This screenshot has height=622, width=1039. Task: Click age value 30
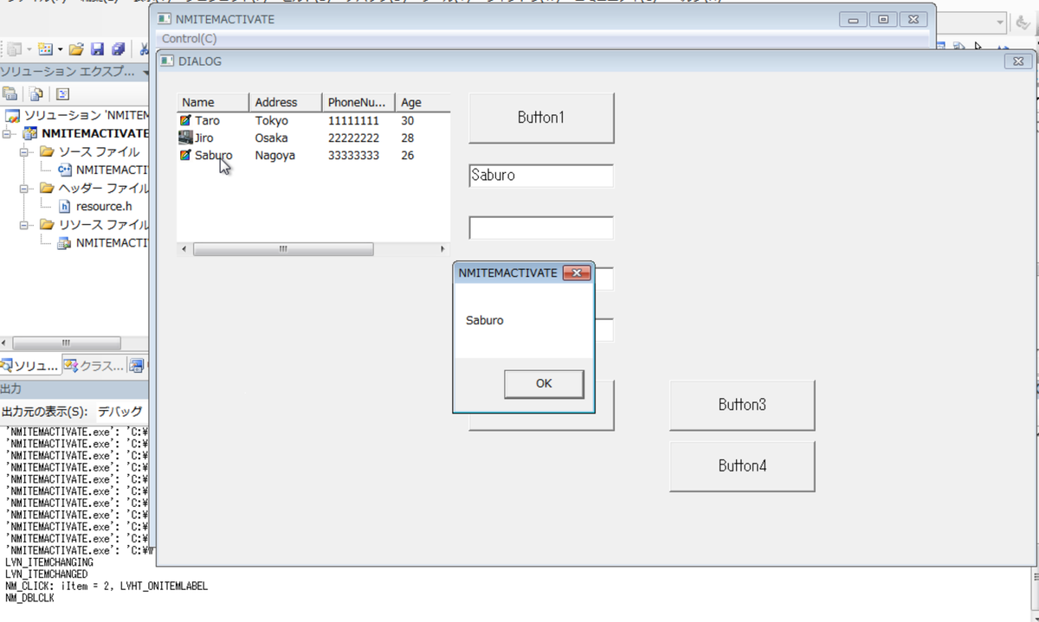(408, 121)
